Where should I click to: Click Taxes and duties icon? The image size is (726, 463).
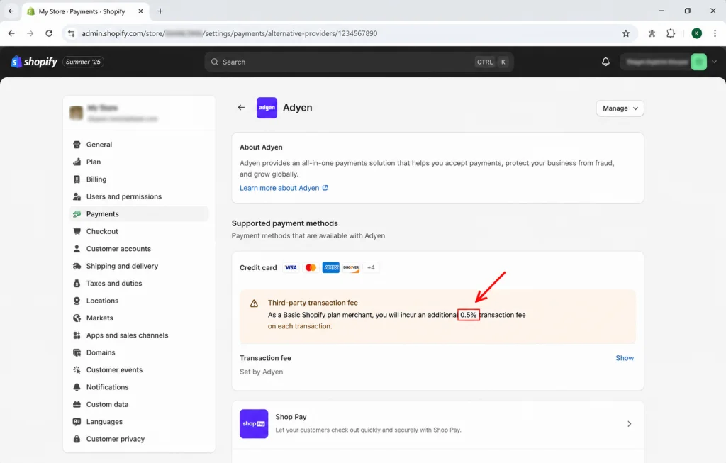click(77, 284)
